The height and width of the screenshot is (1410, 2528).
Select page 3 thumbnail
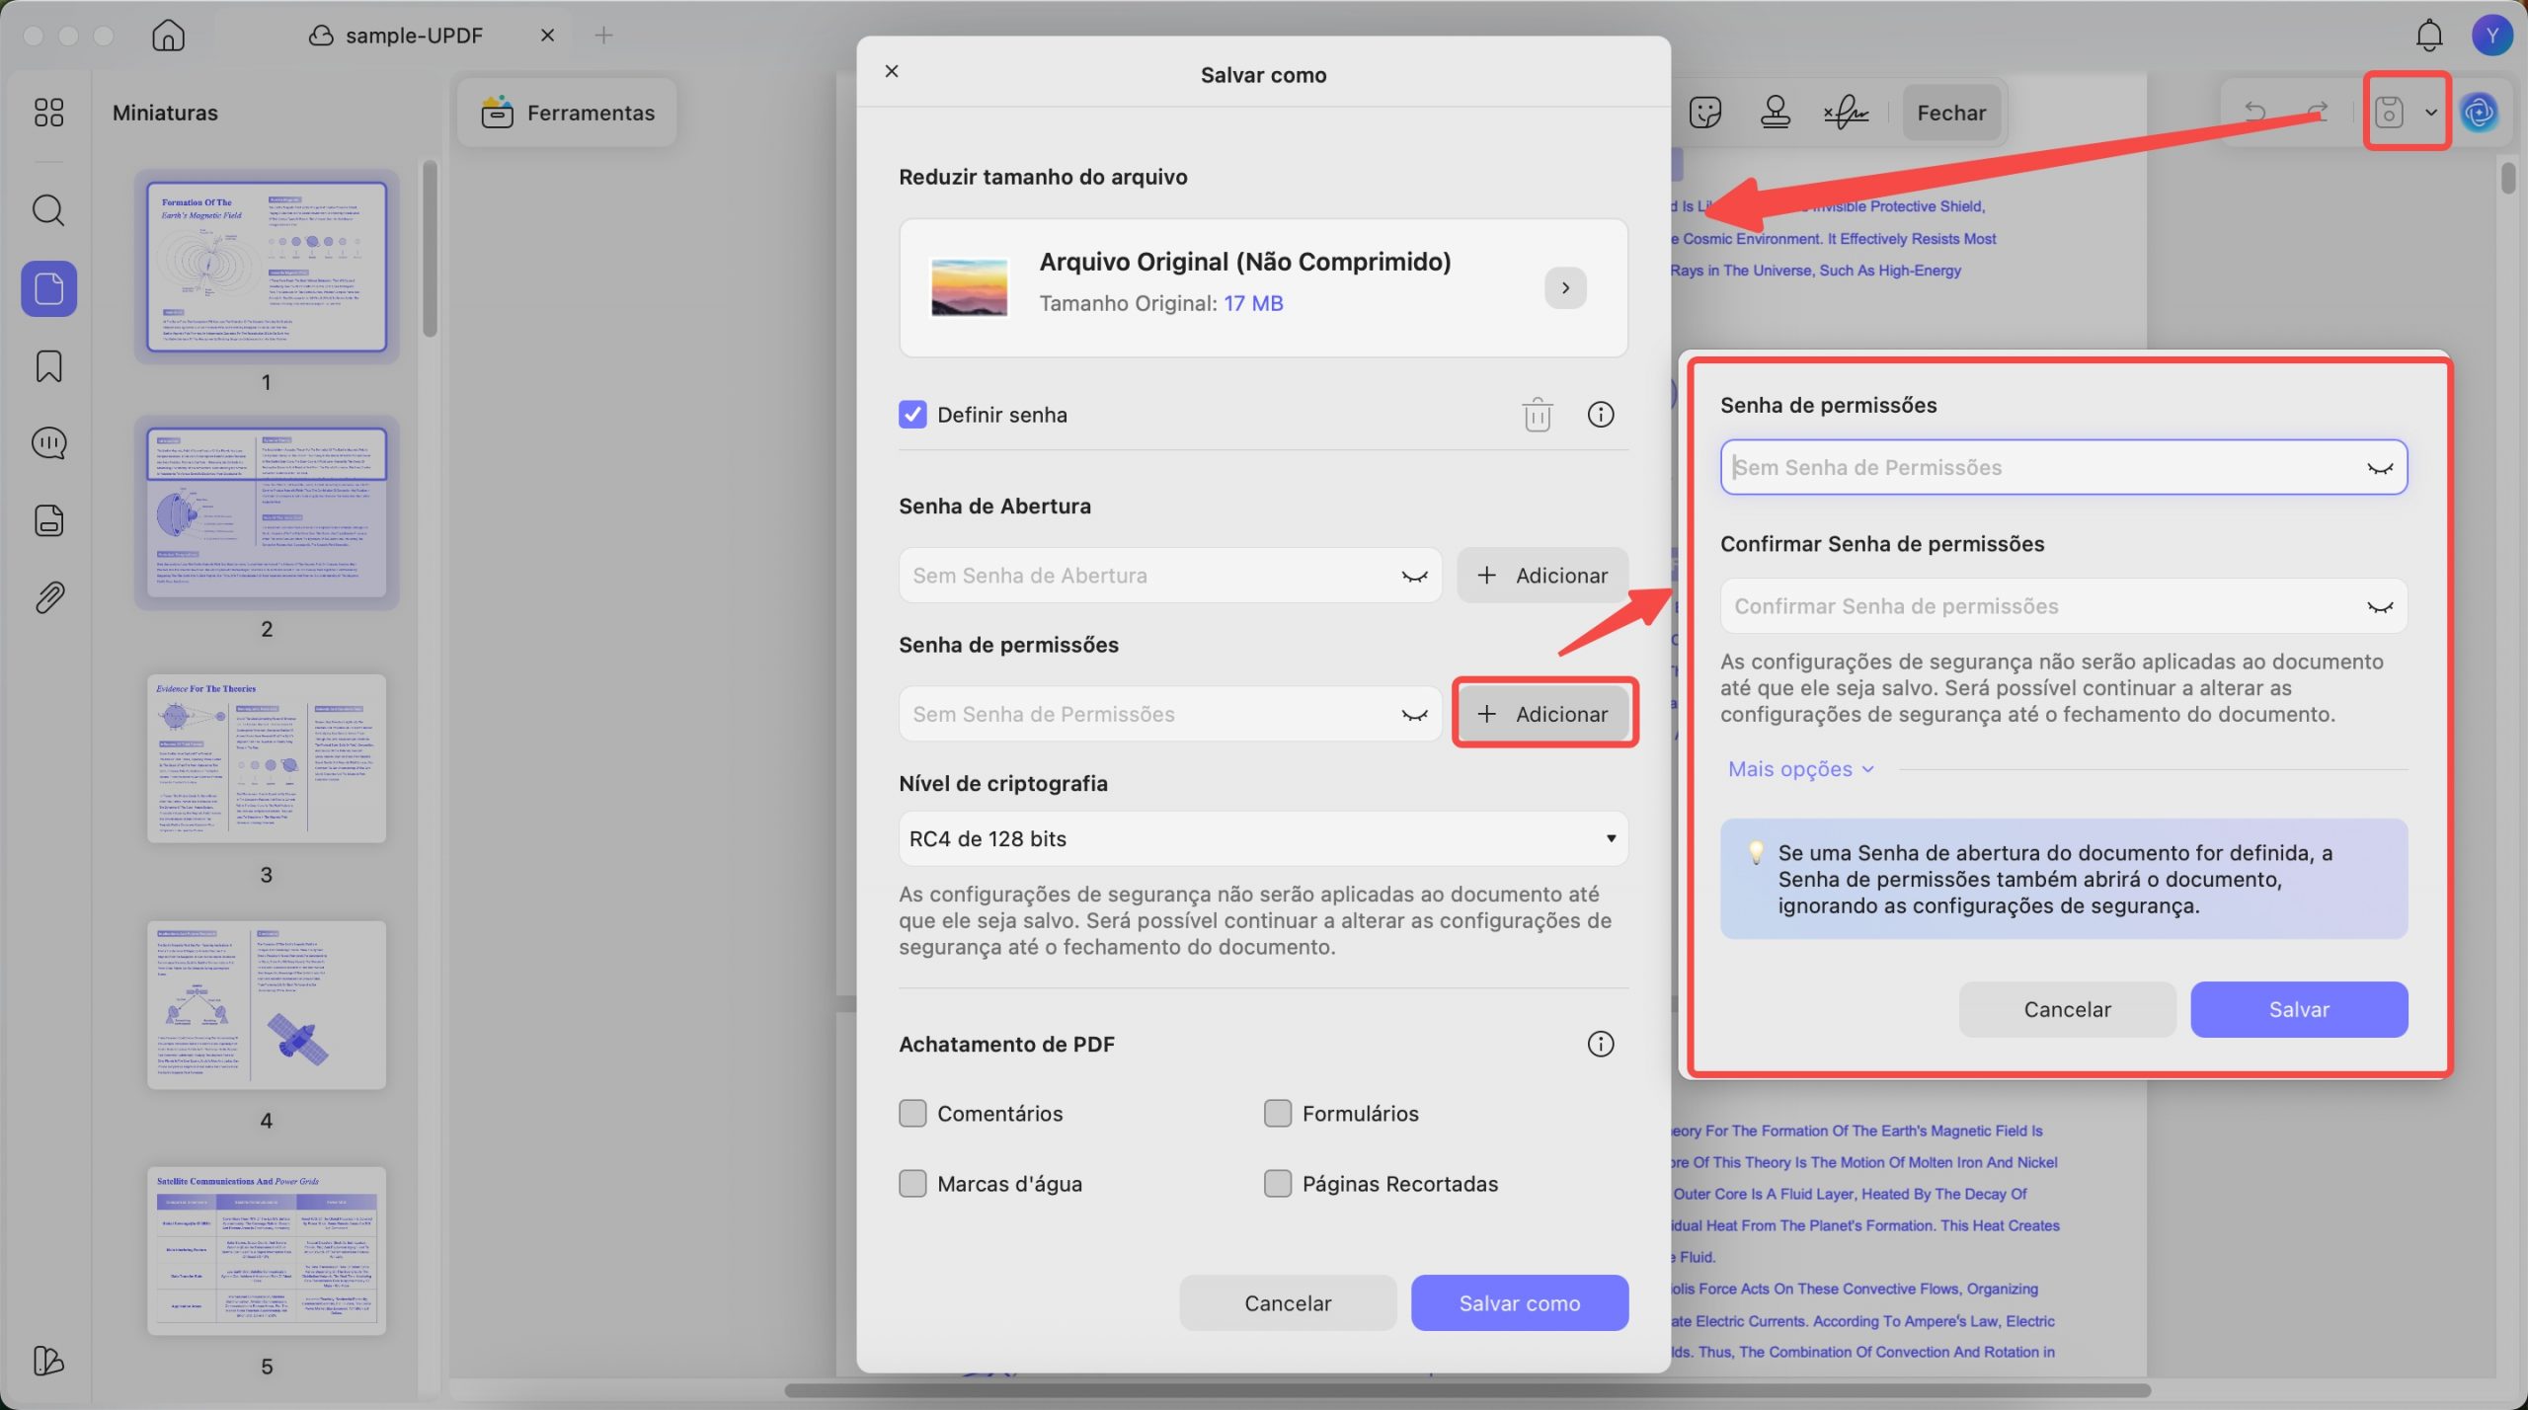coord(267,758)
